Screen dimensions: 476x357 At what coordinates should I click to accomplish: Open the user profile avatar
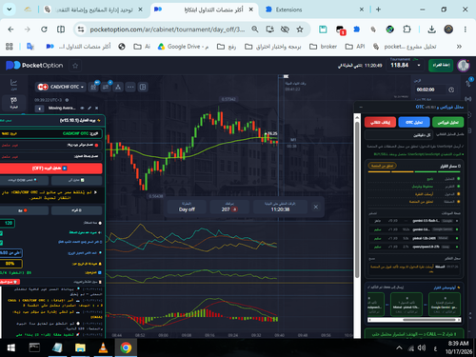coord(464,66)
